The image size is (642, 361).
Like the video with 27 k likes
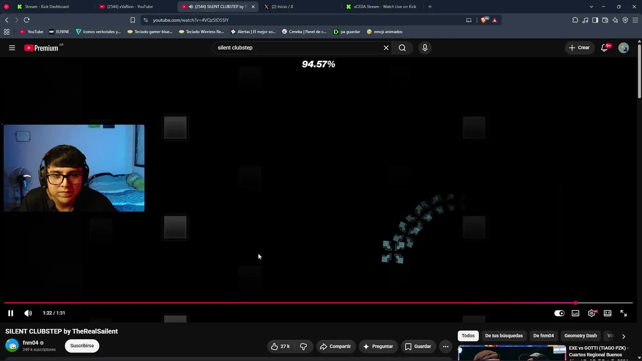[x=280, y=346]
